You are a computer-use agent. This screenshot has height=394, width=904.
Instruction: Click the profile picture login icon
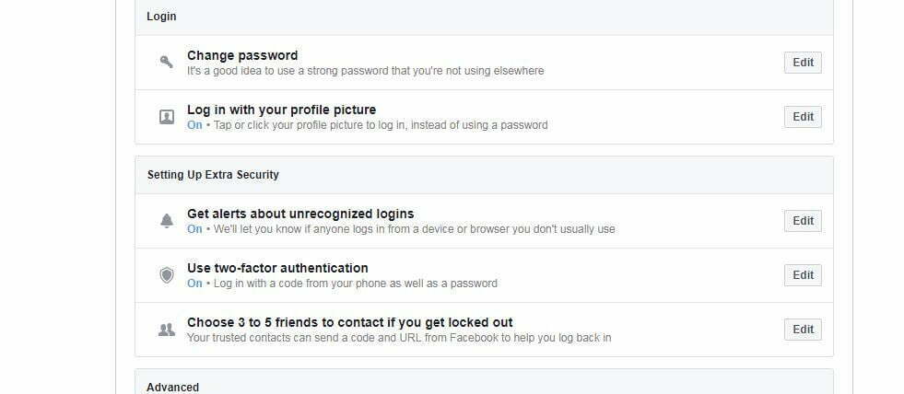(166, 117)
